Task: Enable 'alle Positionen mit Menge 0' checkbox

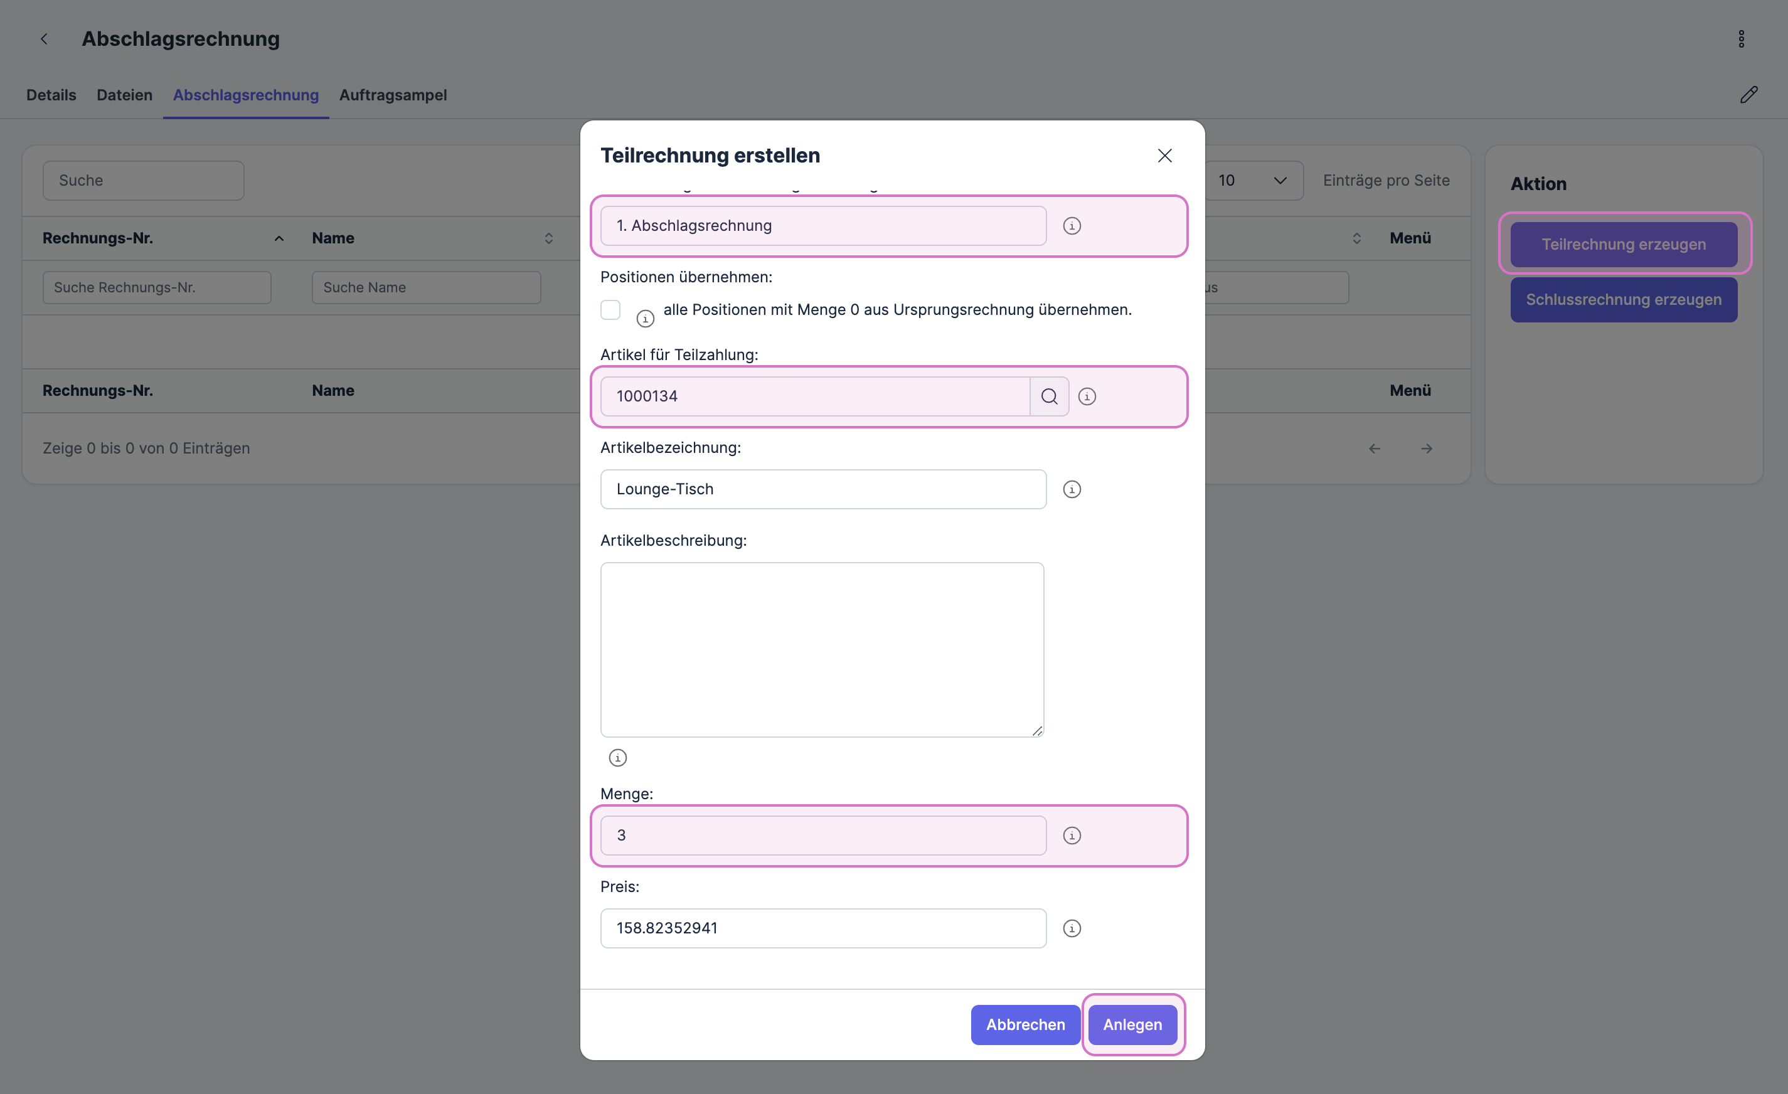Action: point(610,310)
